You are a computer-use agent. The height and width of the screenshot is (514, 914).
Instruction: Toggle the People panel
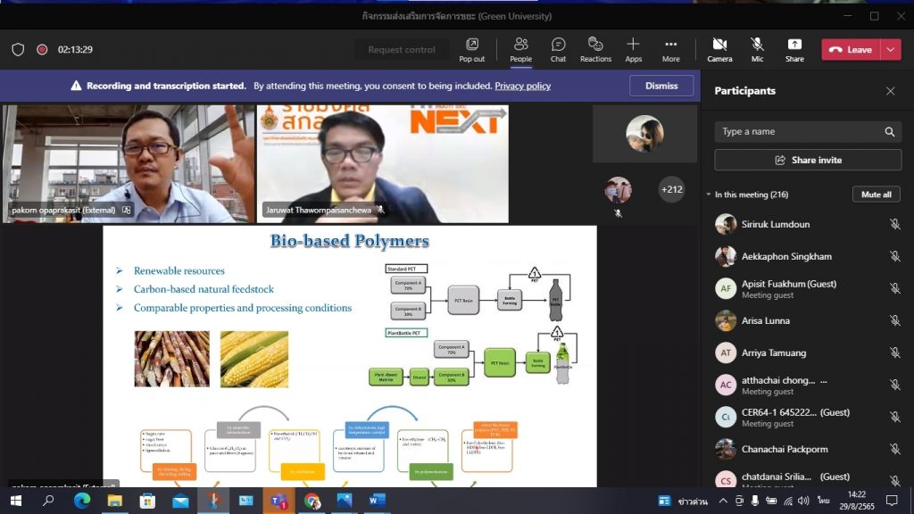pyautogui.click(x=520, y=49)
